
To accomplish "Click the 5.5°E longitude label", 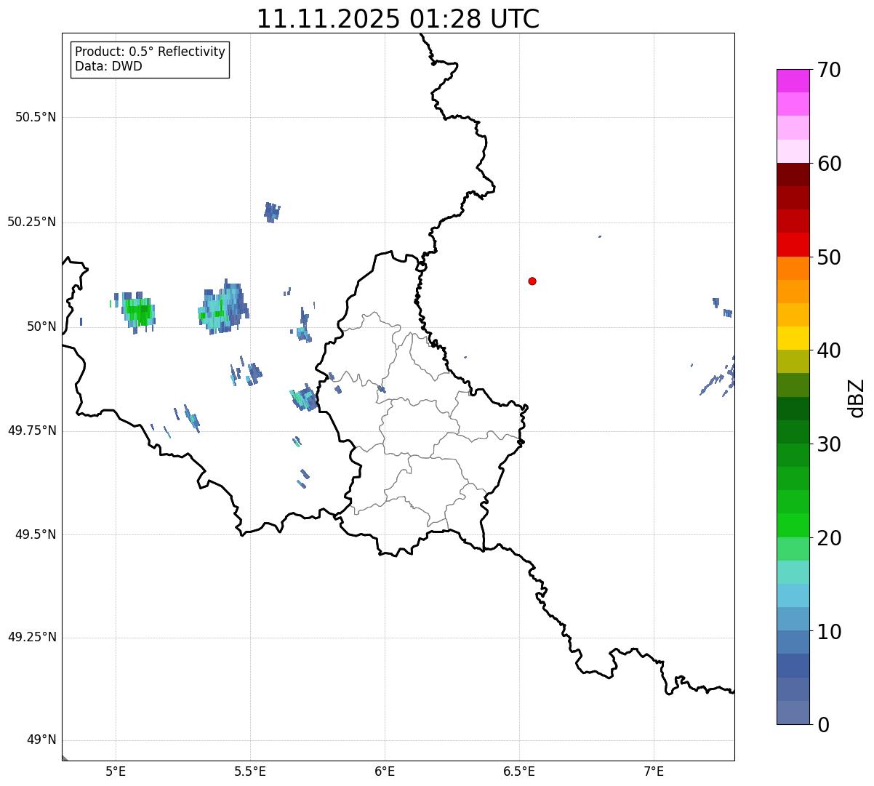I will point(250,771).
